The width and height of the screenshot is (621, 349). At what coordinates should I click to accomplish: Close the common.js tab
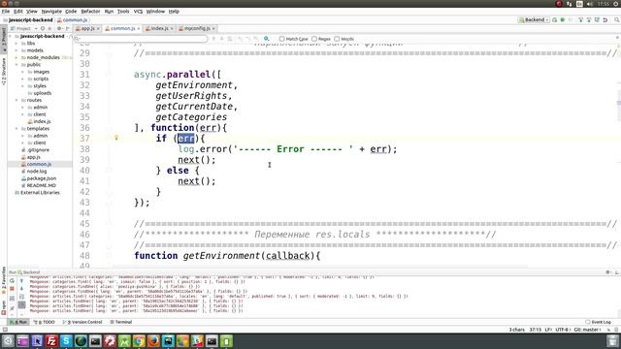tap(138, 28)
